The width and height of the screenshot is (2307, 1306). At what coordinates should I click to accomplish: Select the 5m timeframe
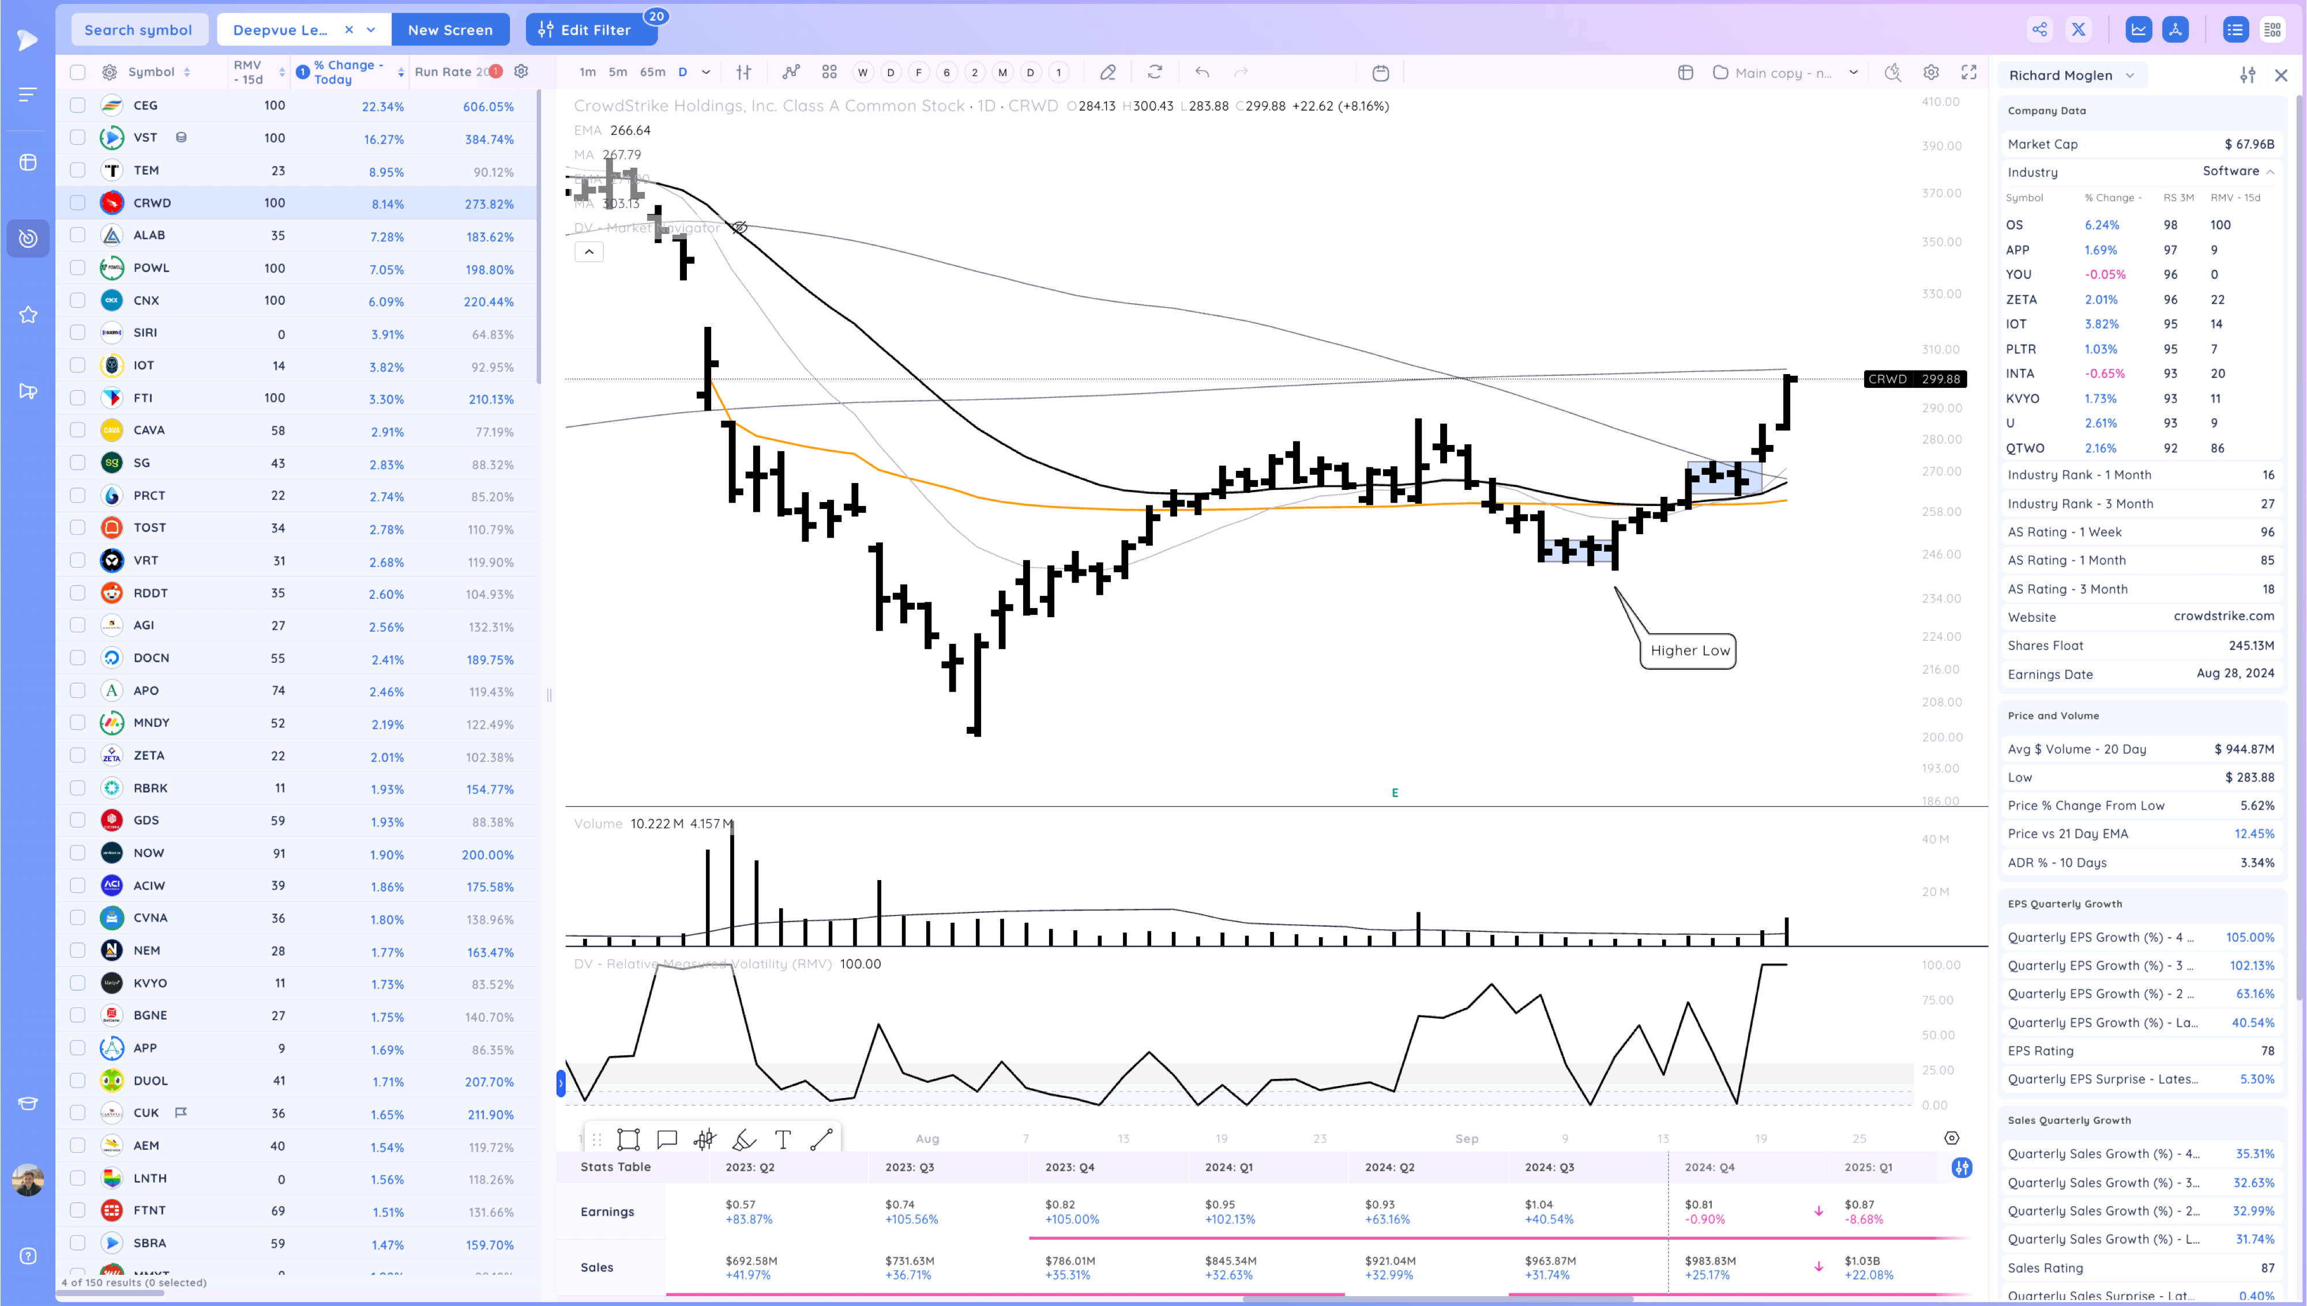pyautogui.click(x=617, y=73)
